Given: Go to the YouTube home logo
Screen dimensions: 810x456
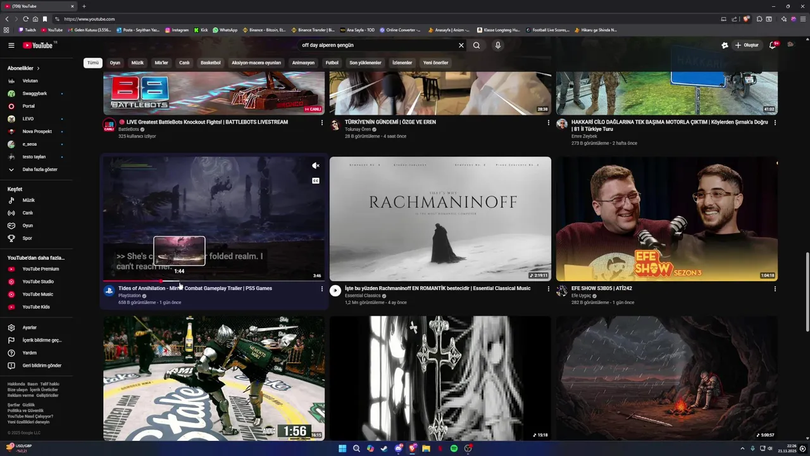Looking at the screenshot, I should point(38,45).
